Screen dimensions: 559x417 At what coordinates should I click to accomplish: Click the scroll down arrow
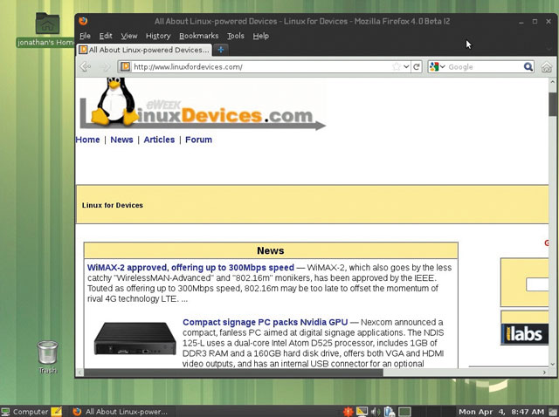pyautogui.click(x=553, y=364)
